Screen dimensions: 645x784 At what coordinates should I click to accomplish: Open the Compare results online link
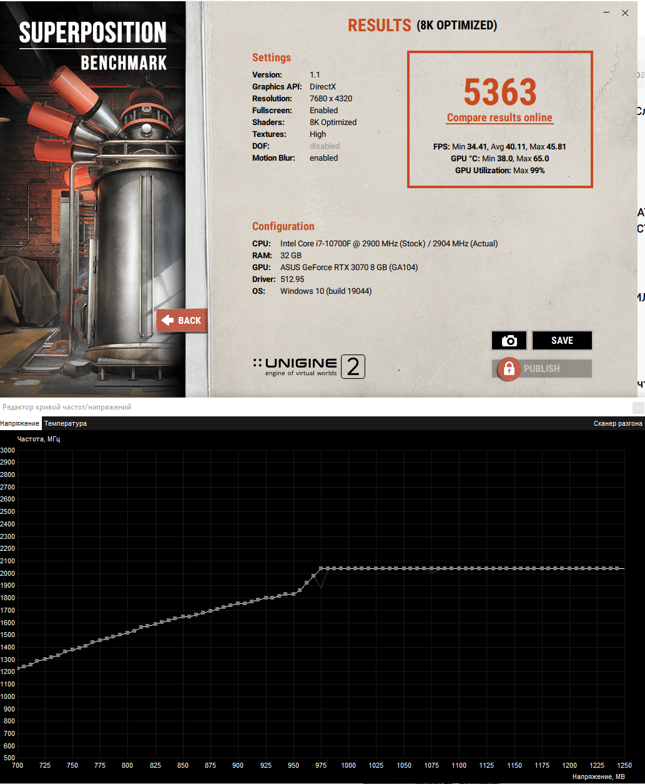point(500,118)
